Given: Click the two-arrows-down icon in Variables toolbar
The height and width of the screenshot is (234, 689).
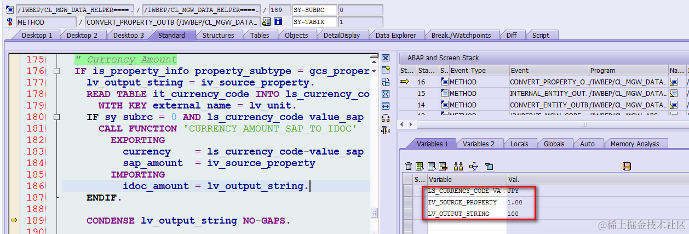Looking at the screenshot, I should coord(458,166).
